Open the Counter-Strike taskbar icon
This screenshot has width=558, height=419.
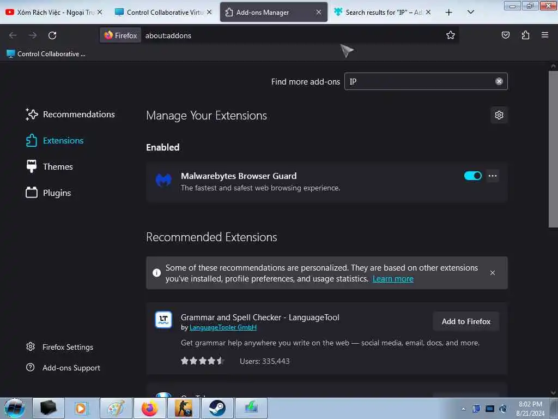183,408
